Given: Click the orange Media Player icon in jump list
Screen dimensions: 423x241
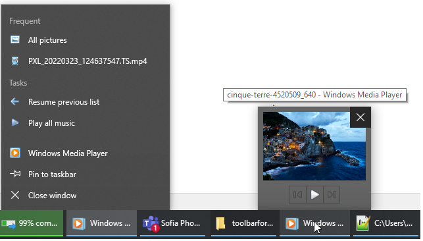Looking at the screenshot, I should pos(15,153).
